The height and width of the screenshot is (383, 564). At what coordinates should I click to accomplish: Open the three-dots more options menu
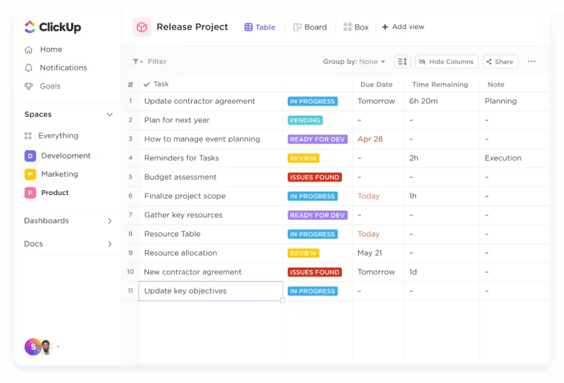532,61
